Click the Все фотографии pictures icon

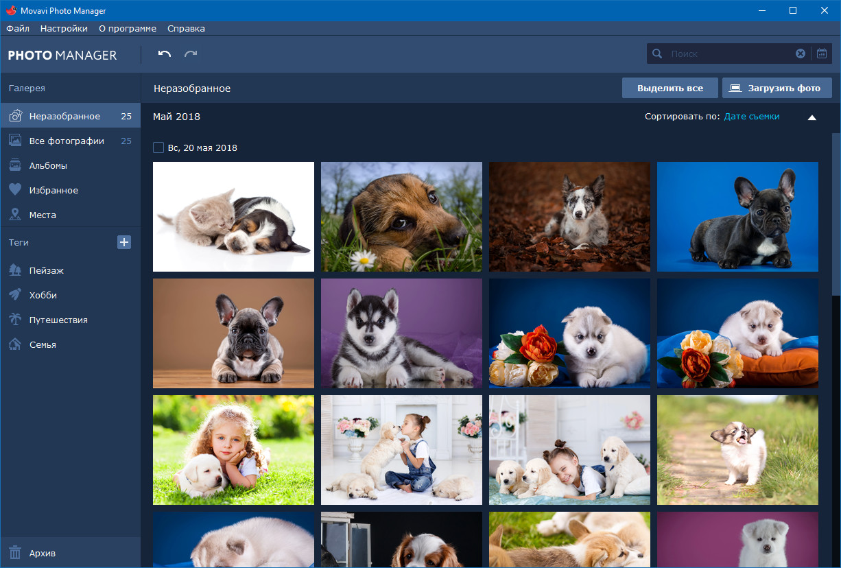(15, 141)
